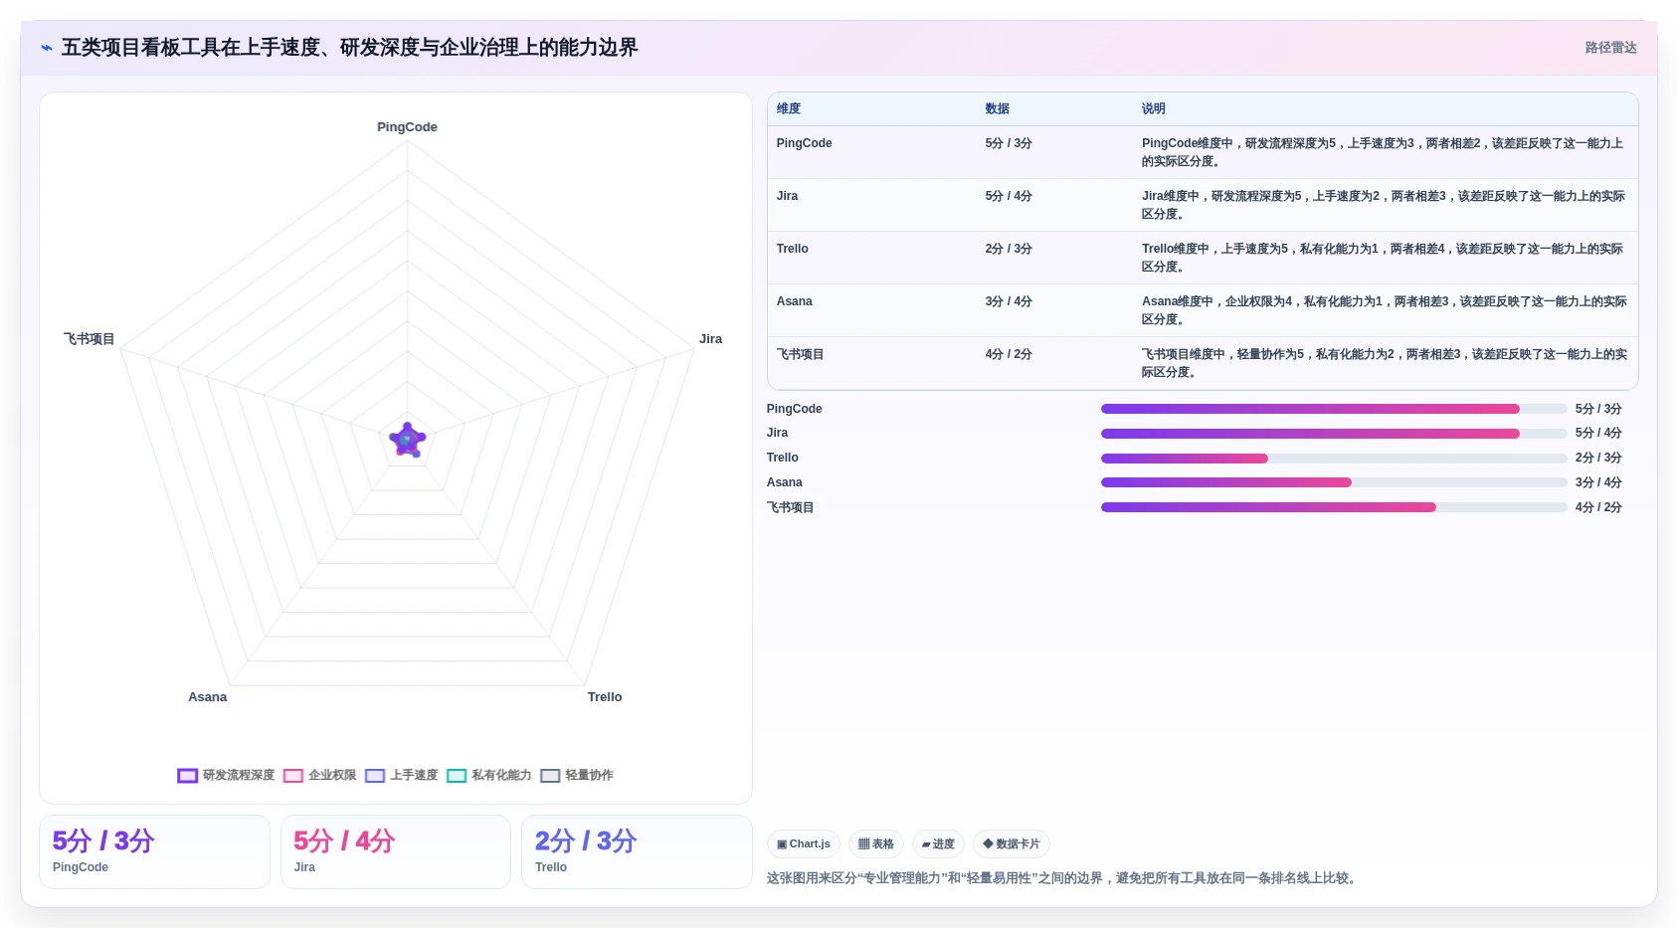Click the 路径雷达 label in header
The width and height of the screenshot is (1678, 928).
point(1610,48)
